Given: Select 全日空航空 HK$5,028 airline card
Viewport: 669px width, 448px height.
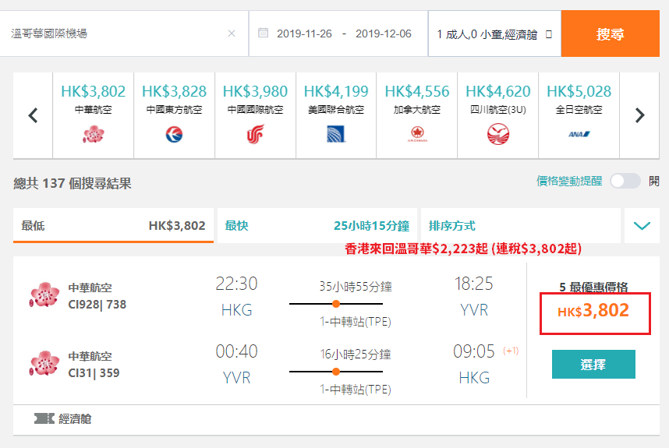Looking at the screenshot, I should 579,115.
